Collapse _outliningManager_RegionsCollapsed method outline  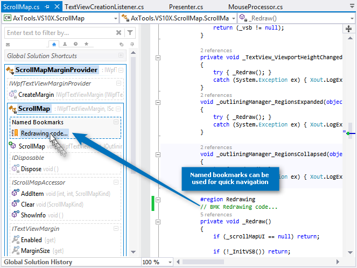tap(158, 154)
